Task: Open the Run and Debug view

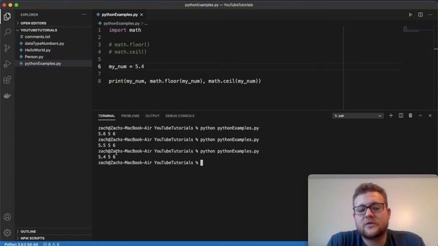Action: (x=8, y=64)
